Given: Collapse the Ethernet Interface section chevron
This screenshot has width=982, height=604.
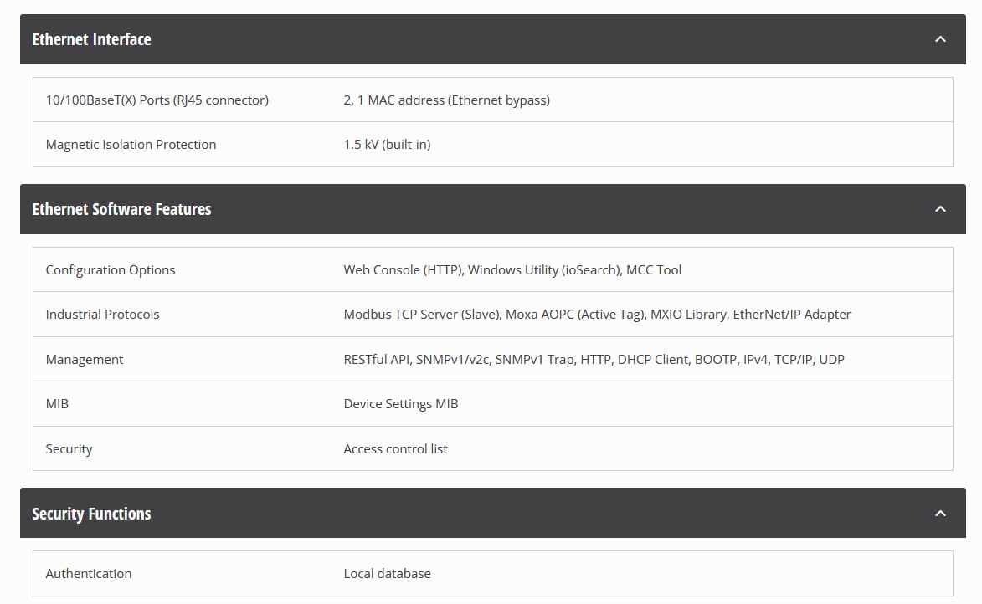Looking at the screenshot, I should [940, 39].
